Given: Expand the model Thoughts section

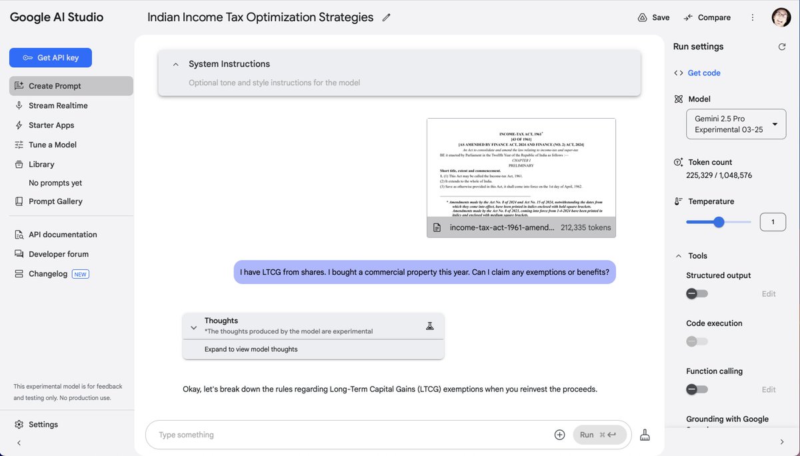Looking at the screenshot, I should pos(193,327).
